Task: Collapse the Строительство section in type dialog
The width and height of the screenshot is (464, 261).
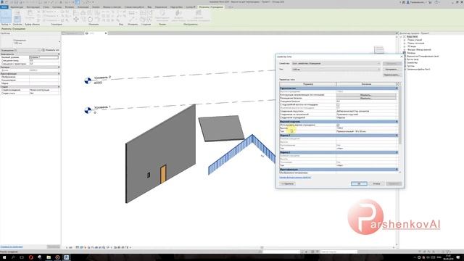Action: point(397,88)
